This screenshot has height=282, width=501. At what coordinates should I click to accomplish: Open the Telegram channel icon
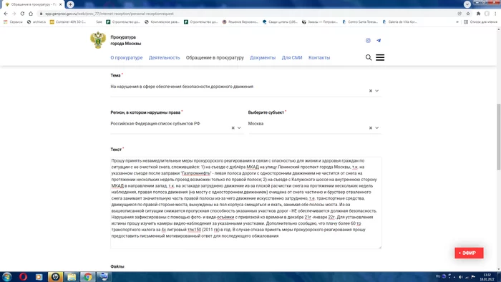click(379, 41)
